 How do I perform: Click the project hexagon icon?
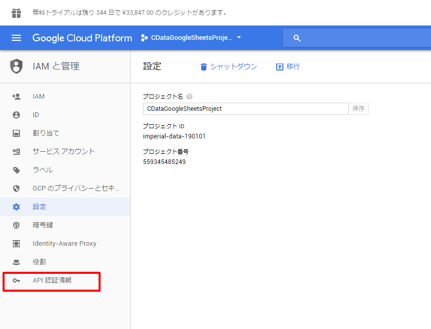click(x=144, y=38)
